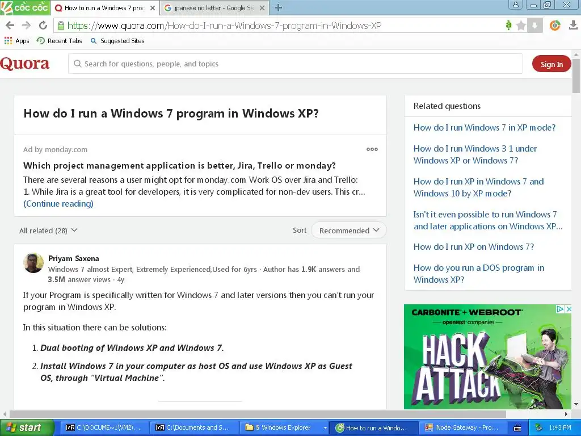Open the Carbonite Hack Attack ad banner
Screen dimensions: 581x436
click(487, 357)
